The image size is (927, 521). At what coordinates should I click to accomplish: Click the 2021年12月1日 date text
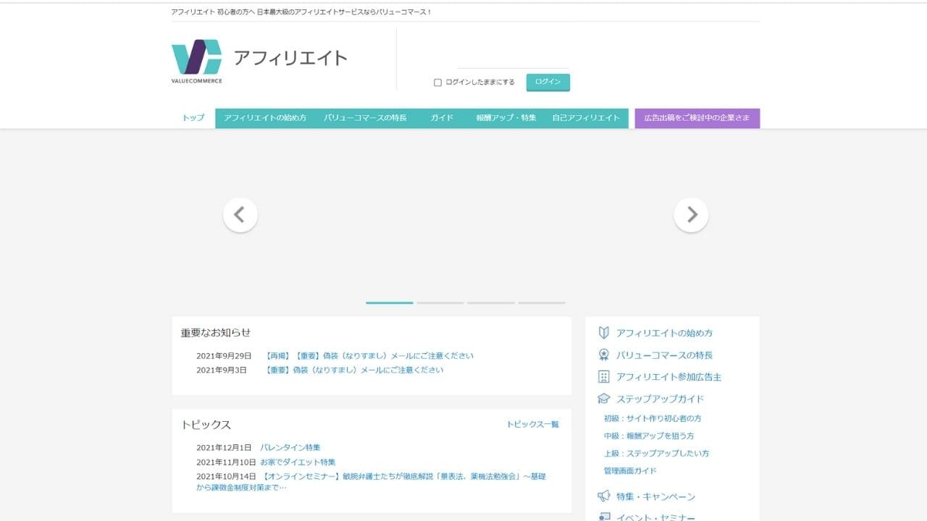[x=224, y=447]
